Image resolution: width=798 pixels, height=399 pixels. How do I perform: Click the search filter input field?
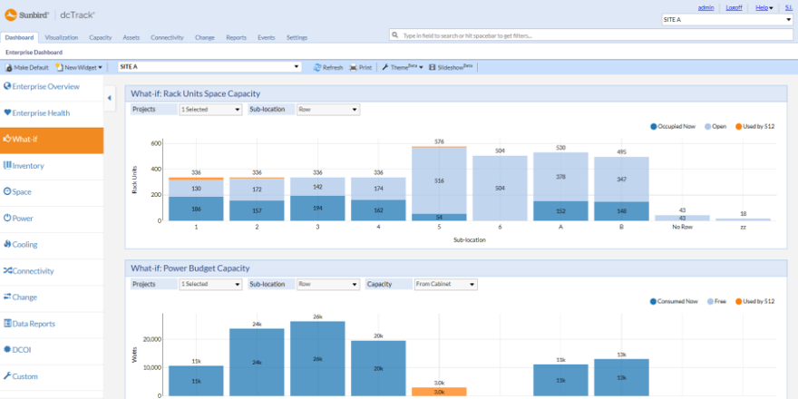point(589,36)
